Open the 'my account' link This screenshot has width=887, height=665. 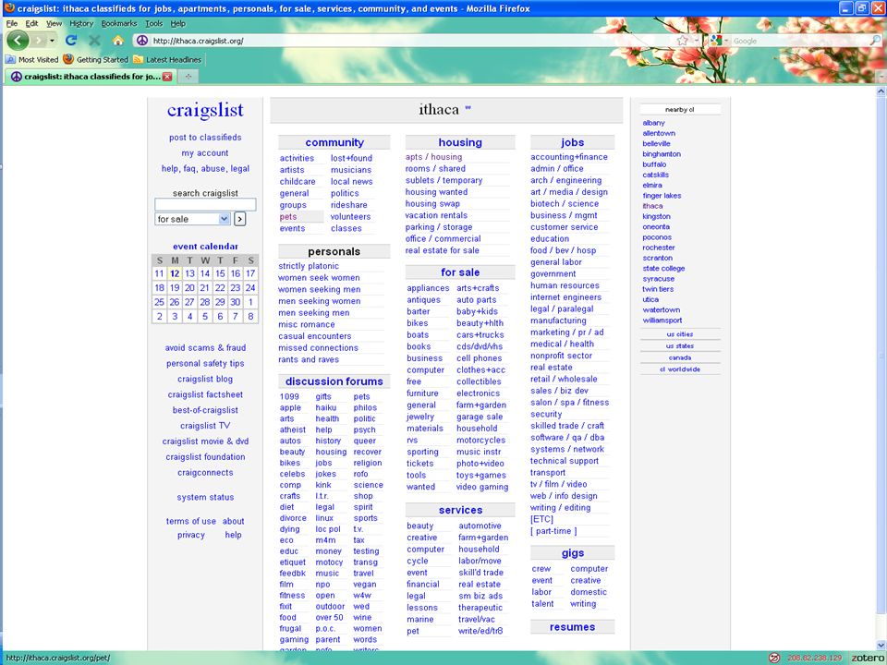[205, 152]
